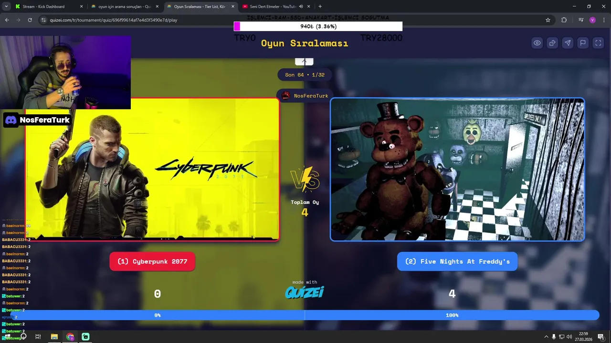Toggle fullscreen mode icon on Quizei
Screen dimensions: 611x343
(x=598, y=43)
